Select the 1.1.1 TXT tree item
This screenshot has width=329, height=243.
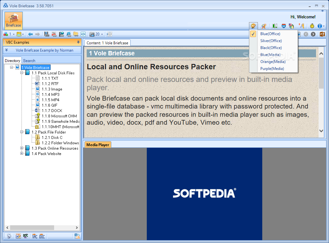point(50,78)
